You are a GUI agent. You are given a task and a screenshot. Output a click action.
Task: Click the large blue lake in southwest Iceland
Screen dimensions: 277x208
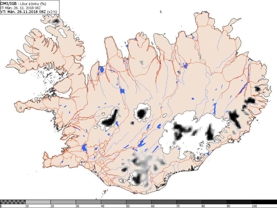point(84,148)
